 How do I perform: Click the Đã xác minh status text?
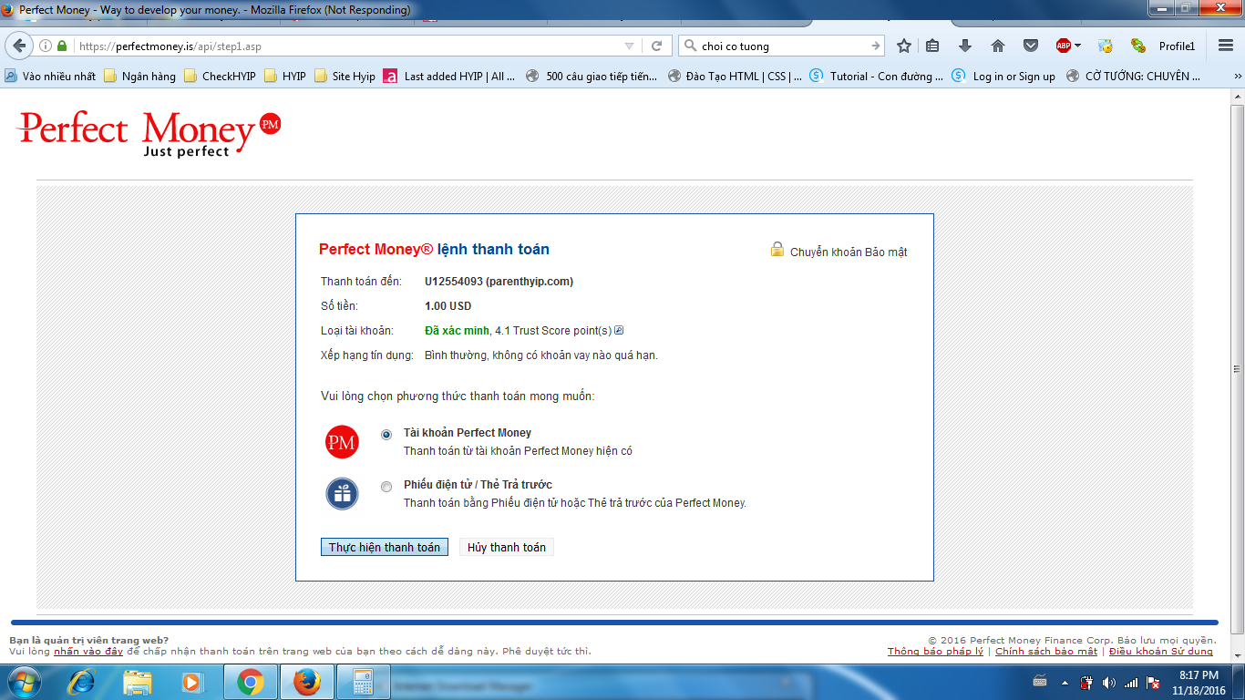457,330
